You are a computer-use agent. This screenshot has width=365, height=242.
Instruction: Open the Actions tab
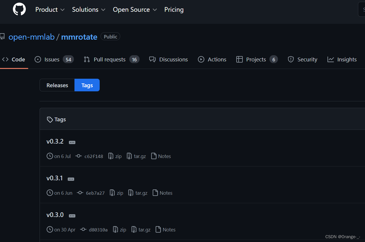click(x=212, y=60)
